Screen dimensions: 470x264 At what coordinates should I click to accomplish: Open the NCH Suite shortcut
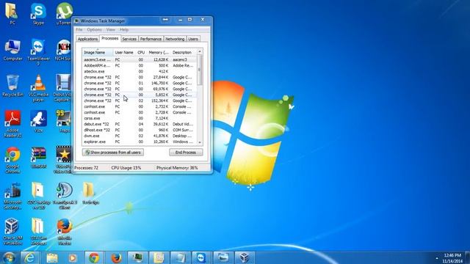(x=63, y=50)
